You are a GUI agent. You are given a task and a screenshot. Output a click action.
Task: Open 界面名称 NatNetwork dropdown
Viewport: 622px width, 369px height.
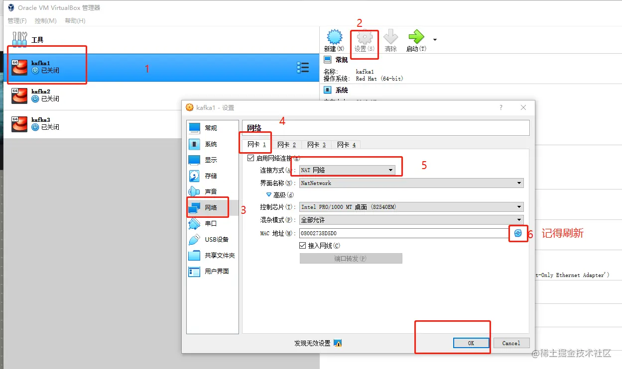pyautogui.click(x=411, y=183)
